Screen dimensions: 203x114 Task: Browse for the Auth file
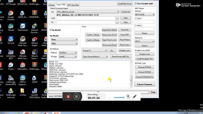(x=117, y=18)
